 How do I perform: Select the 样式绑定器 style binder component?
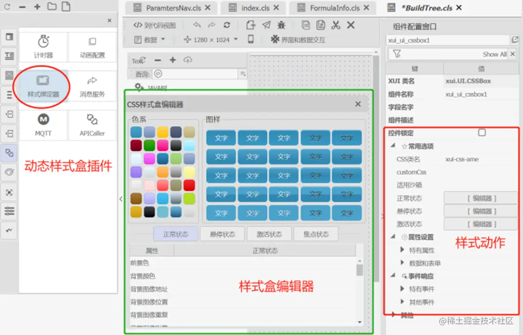click(43, 86)
